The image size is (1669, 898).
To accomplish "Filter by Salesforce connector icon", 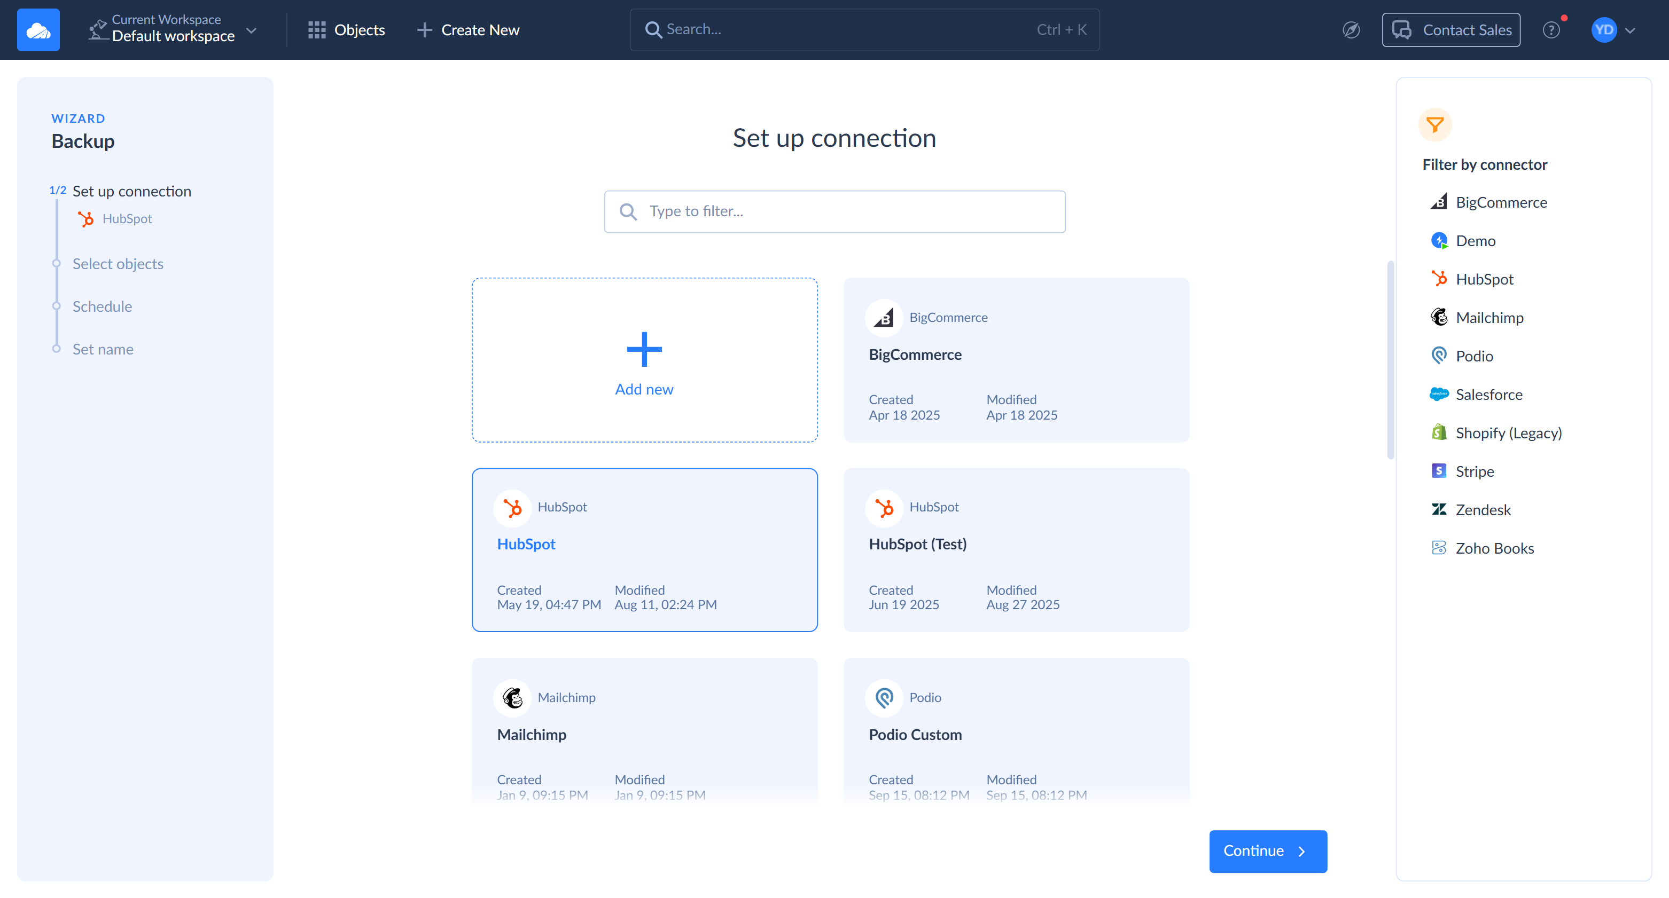I will coord(1438,395).
